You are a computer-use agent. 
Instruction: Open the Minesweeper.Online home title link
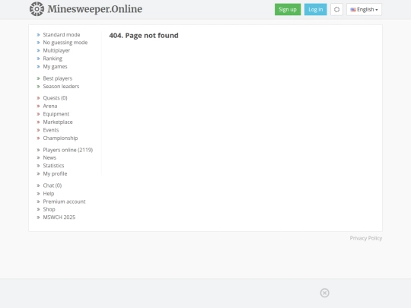pos(94,9)
